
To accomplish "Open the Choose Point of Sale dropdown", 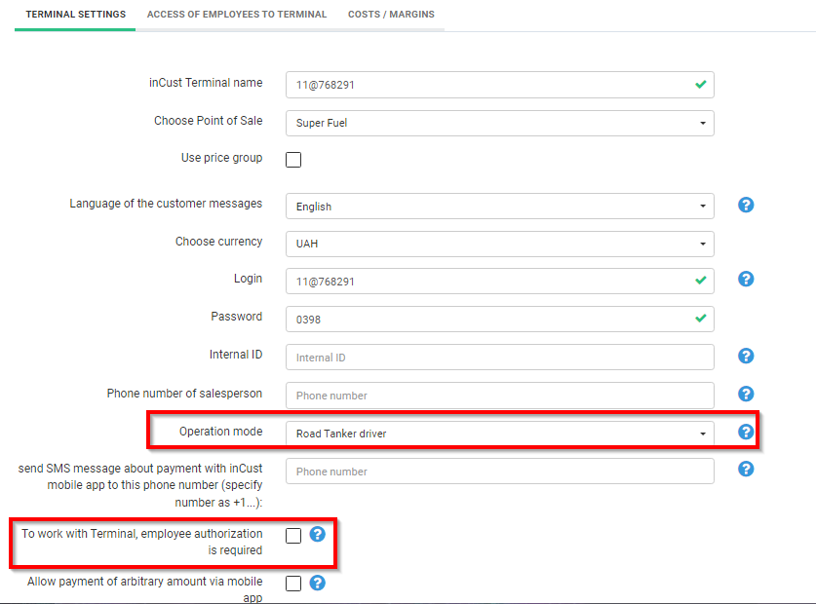I will pos(499,123).
